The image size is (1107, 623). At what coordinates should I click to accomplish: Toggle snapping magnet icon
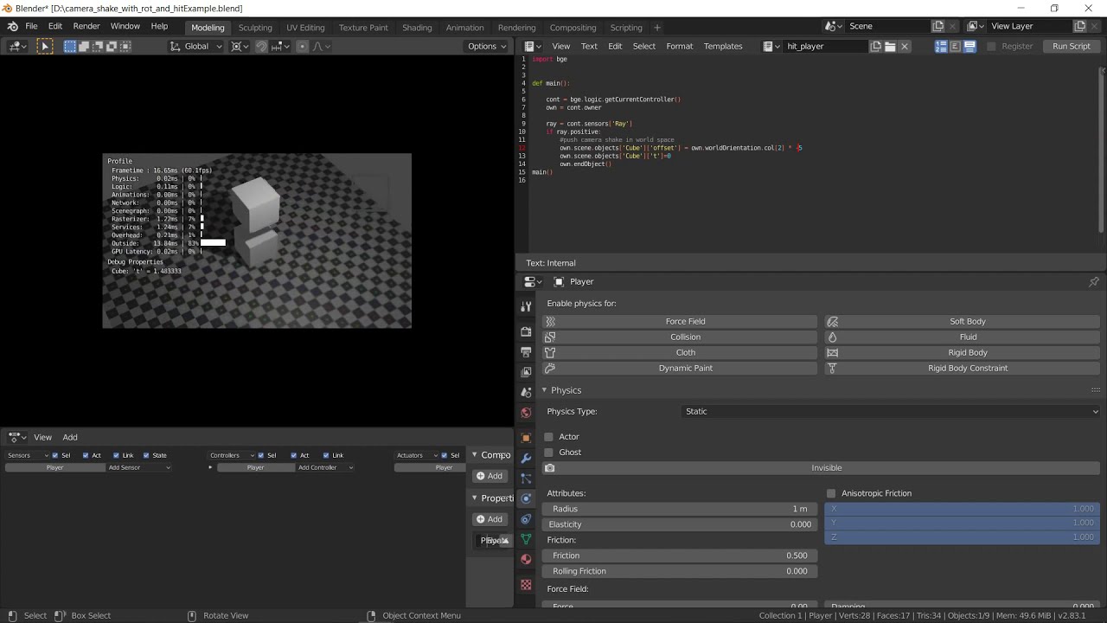261,46
